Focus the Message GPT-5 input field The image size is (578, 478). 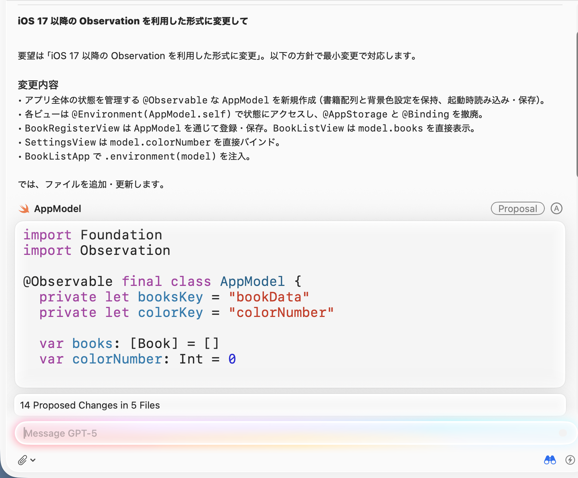tap(288, 433)
